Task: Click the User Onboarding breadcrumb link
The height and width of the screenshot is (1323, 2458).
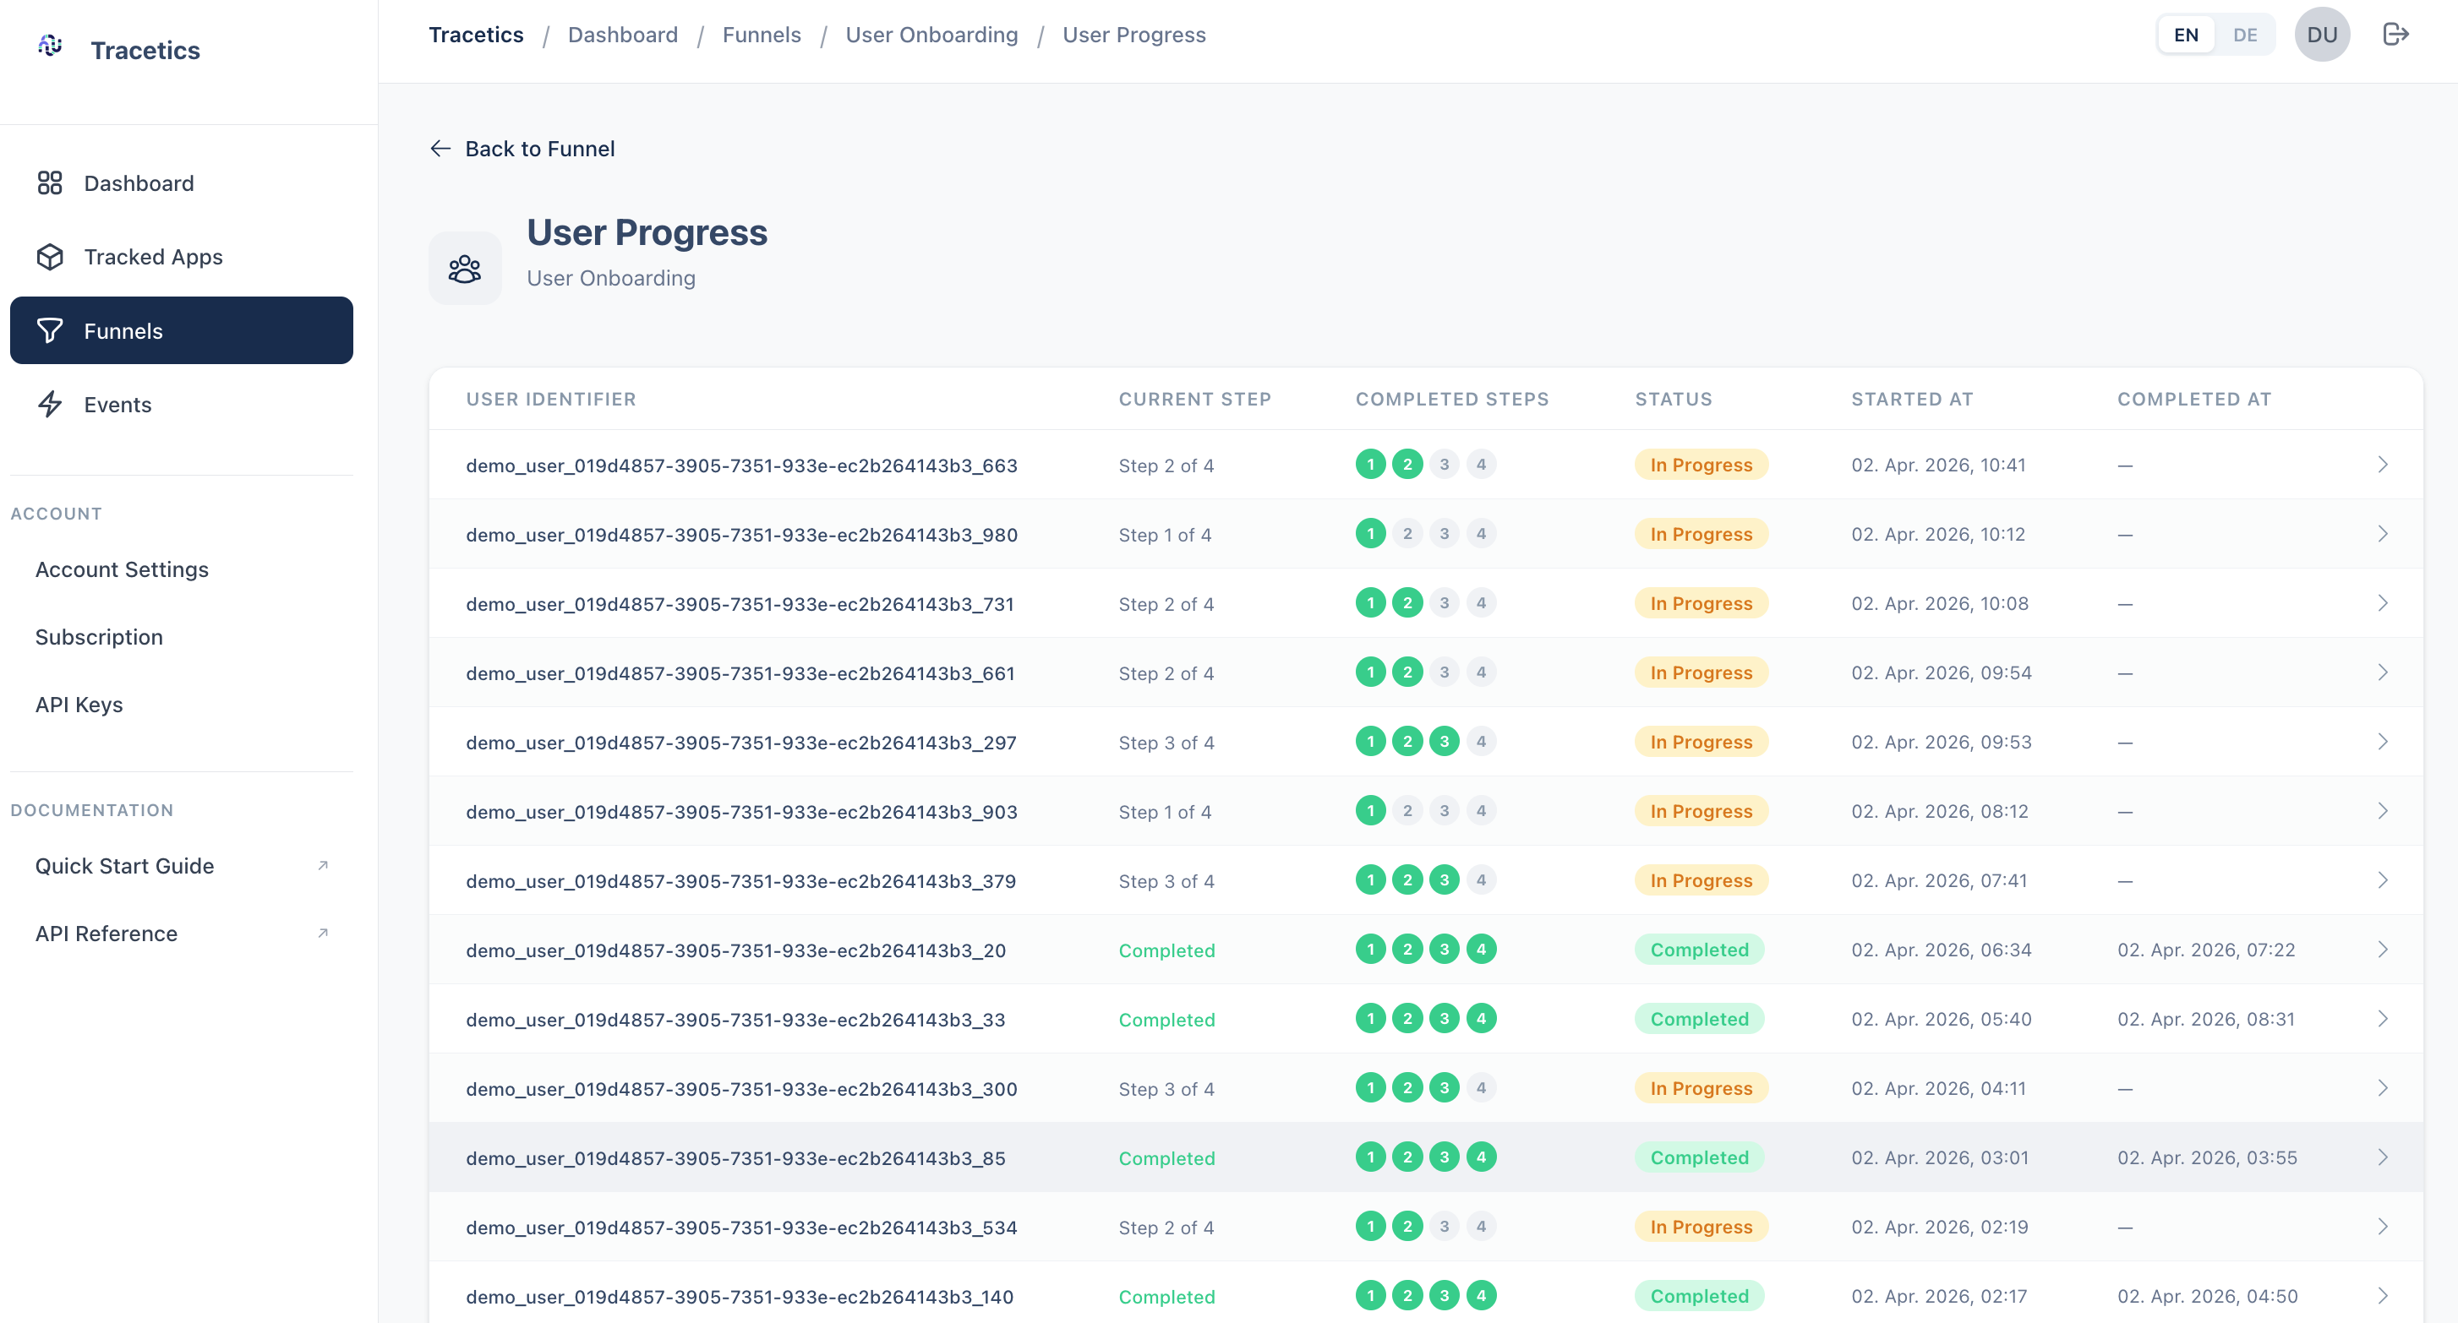Action: click(x=931, y=35)
